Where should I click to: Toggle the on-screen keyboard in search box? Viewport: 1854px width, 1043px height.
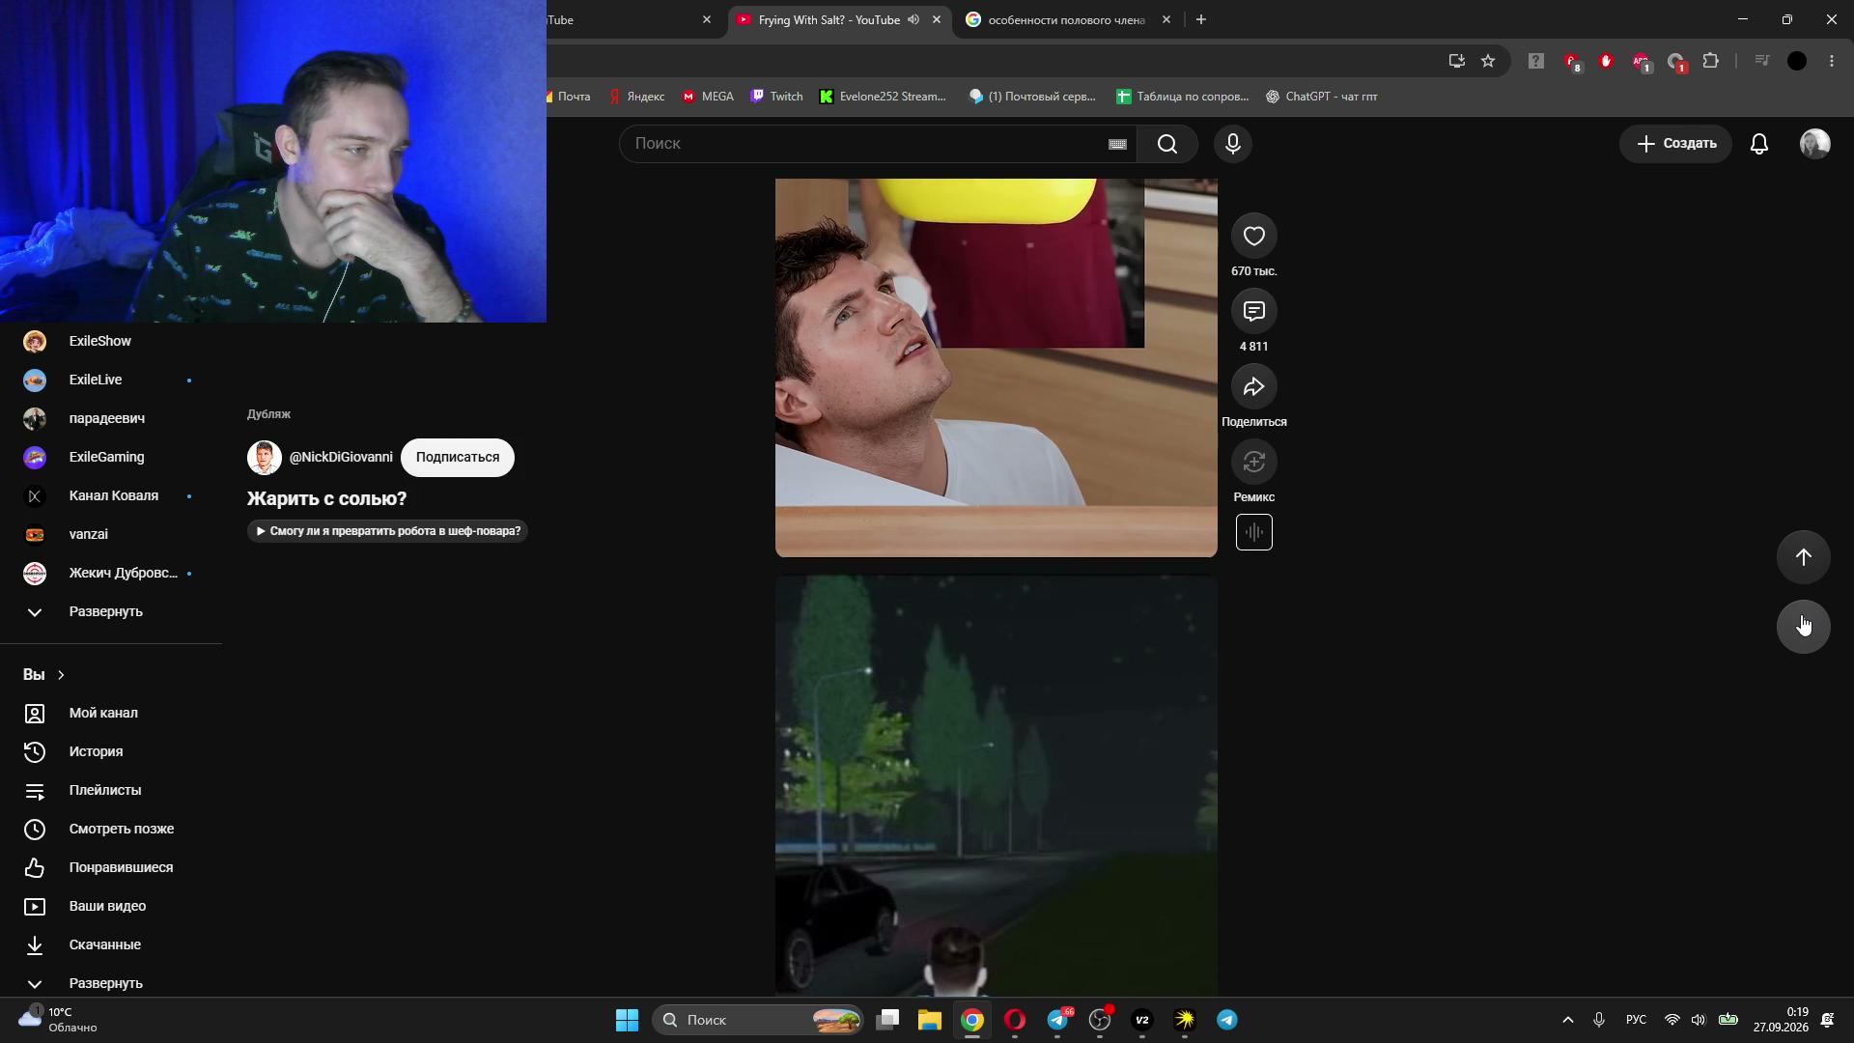click(x=1117, y=144)
